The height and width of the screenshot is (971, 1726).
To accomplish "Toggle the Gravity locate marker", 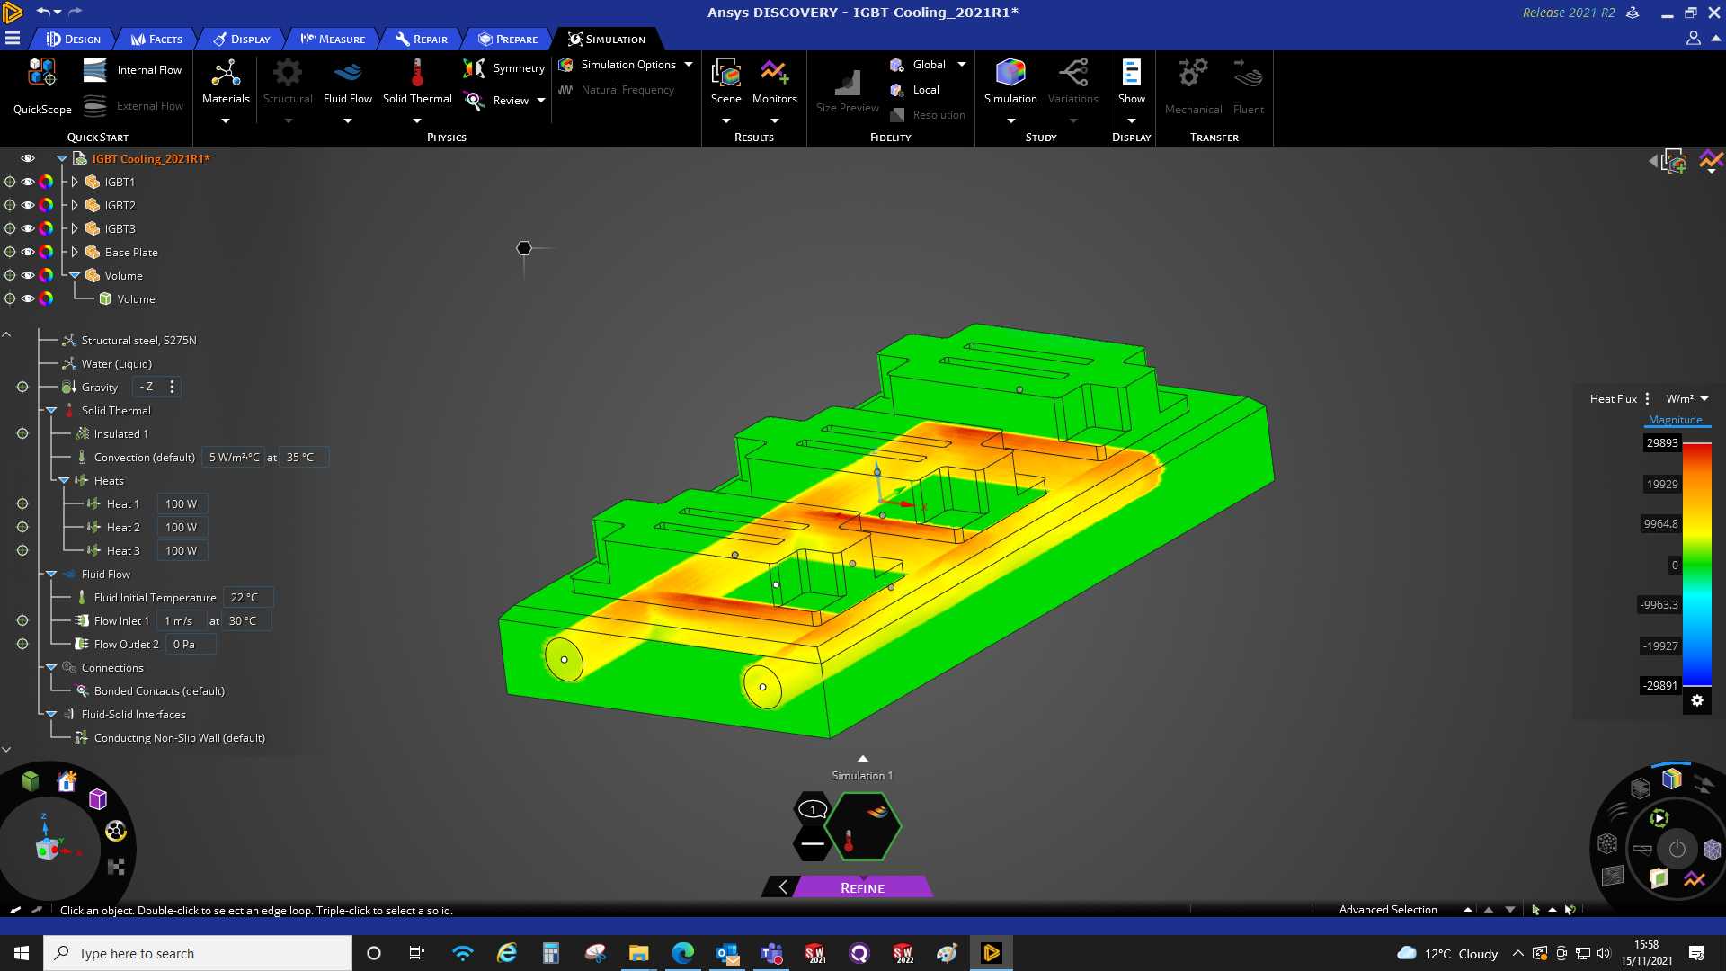I will point(22,387).
